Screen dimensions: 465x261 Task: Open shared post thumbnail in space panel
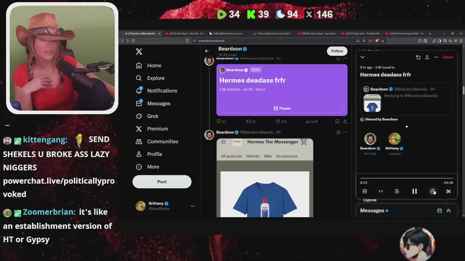(372, 103)
